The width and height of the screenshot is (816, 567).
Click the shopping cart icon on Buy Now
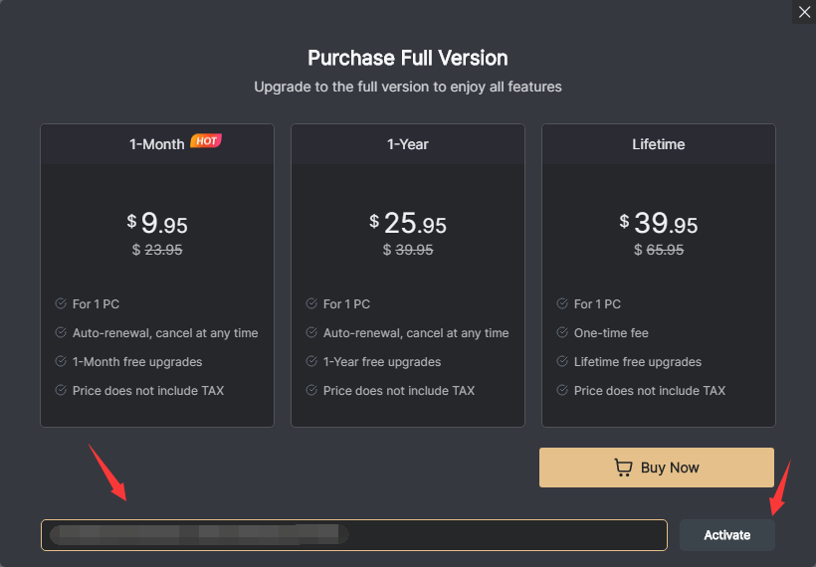coord(624,468)
